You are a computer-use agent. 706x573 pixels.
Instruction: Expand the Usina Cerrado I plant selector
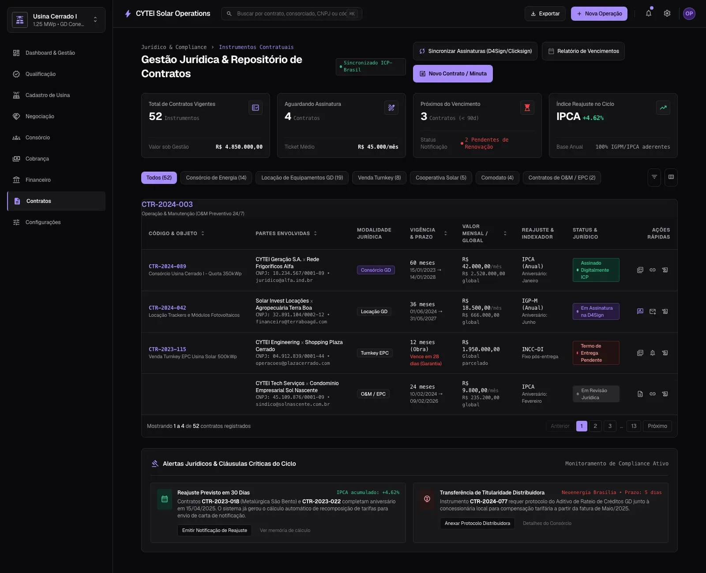click(56, 20)
